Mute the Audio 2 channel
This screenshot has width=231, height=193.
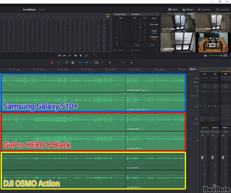[x=218, y=132]
